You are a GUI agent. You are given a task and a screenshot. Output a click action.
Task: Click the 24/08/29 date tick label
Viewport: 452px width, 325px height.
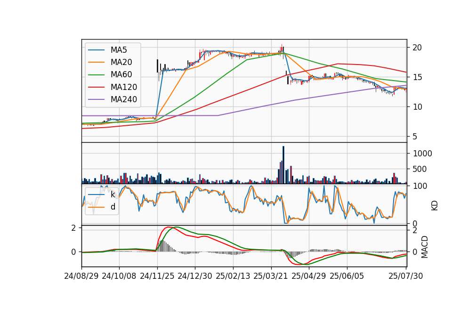click(x=81, y=276)
